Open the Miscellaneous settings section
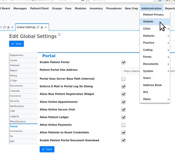175x158 pixels. click(x=23, y=121)
